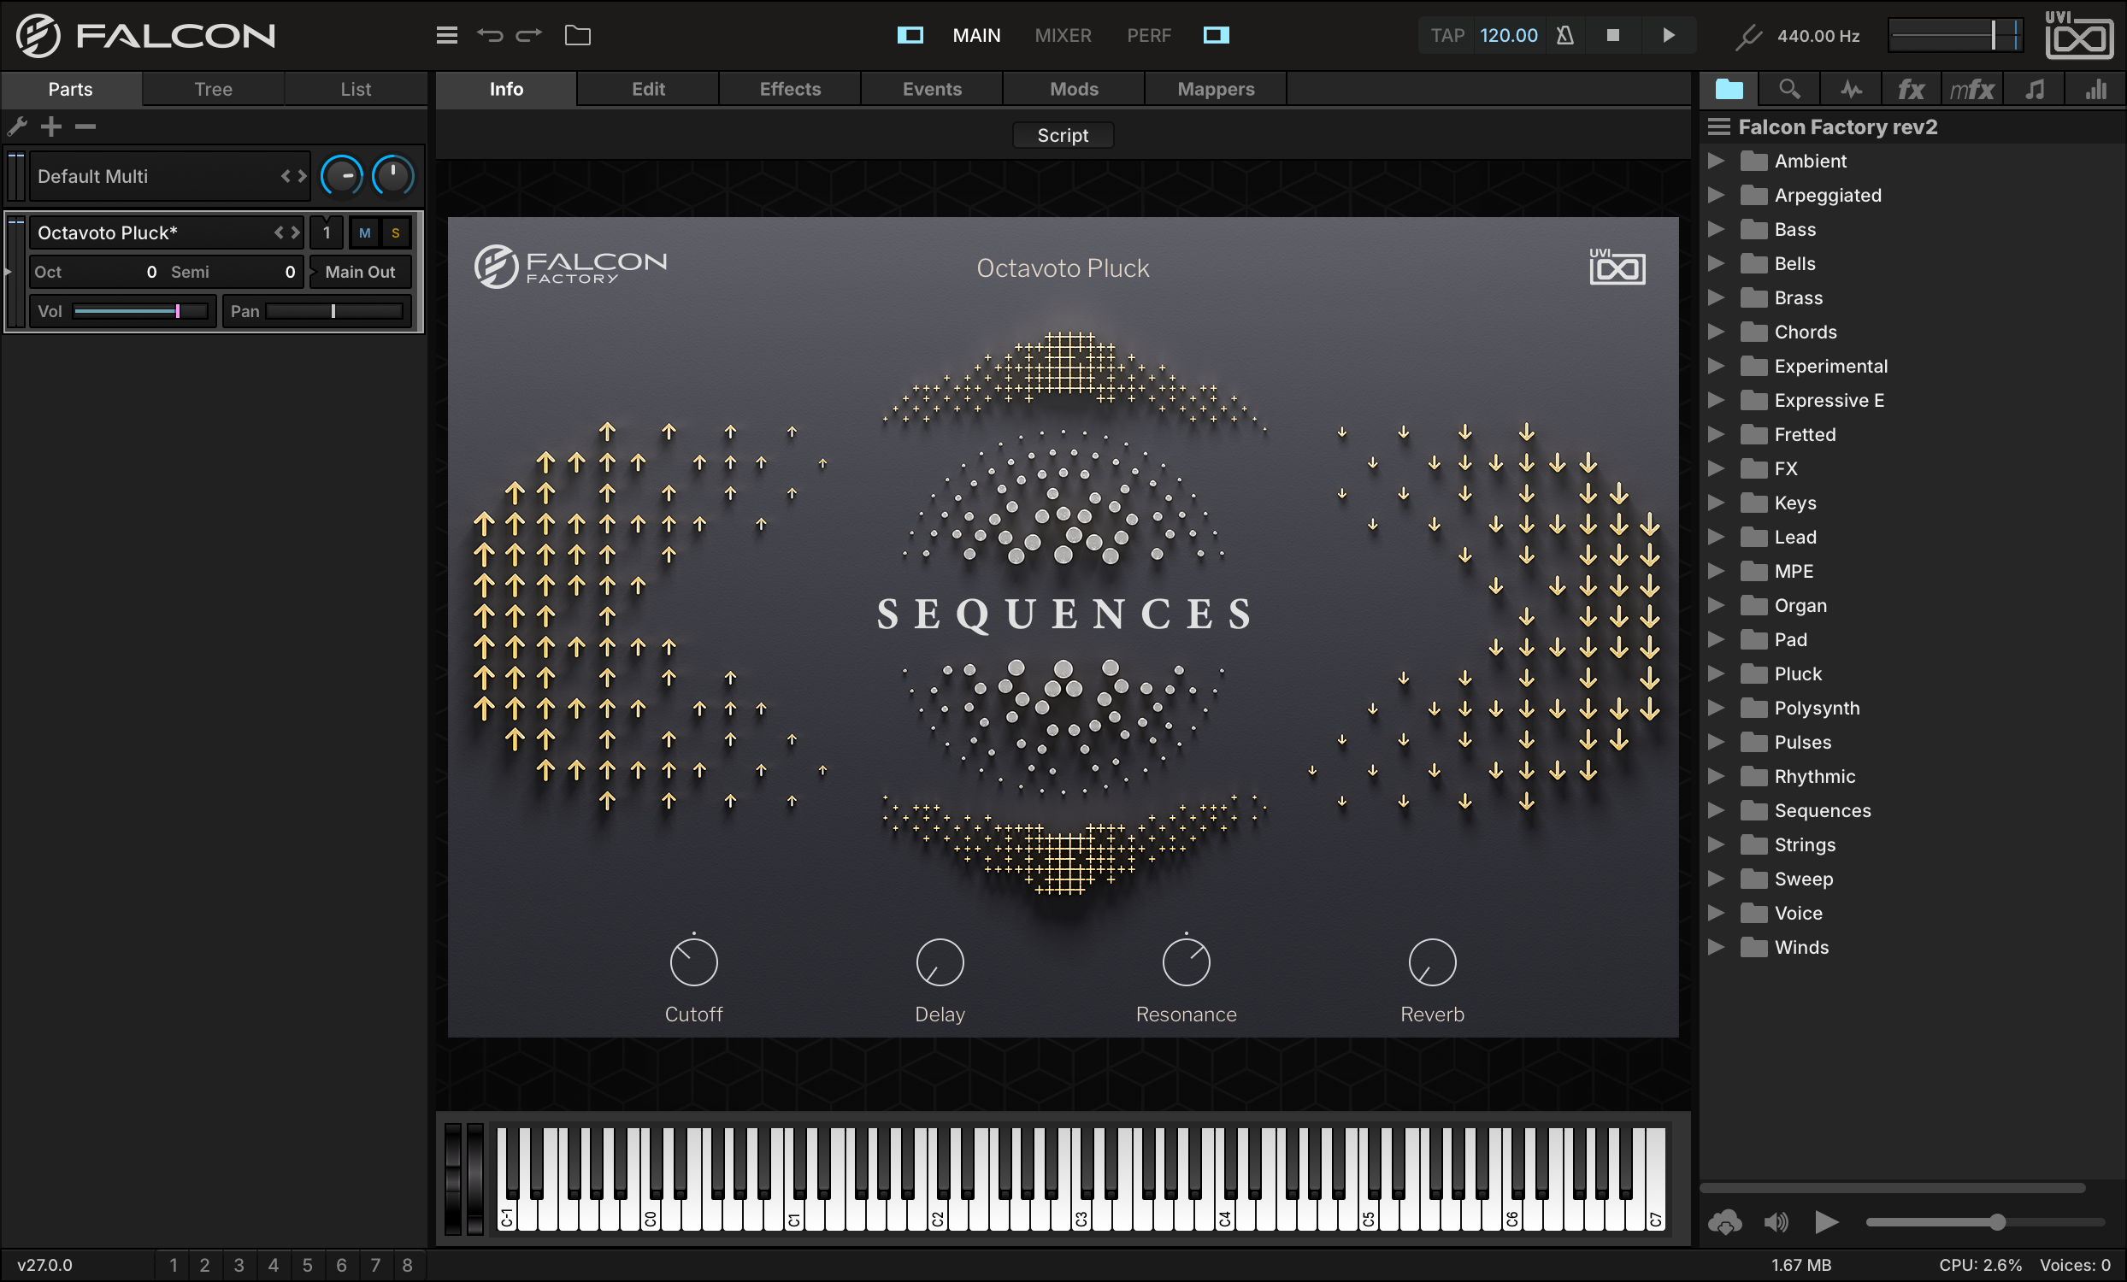Image resolution: width=2127 pixels, height=1282 pixels.
Task: Toggle browser preview speaker icon
Action: tap(1776, 1221)
